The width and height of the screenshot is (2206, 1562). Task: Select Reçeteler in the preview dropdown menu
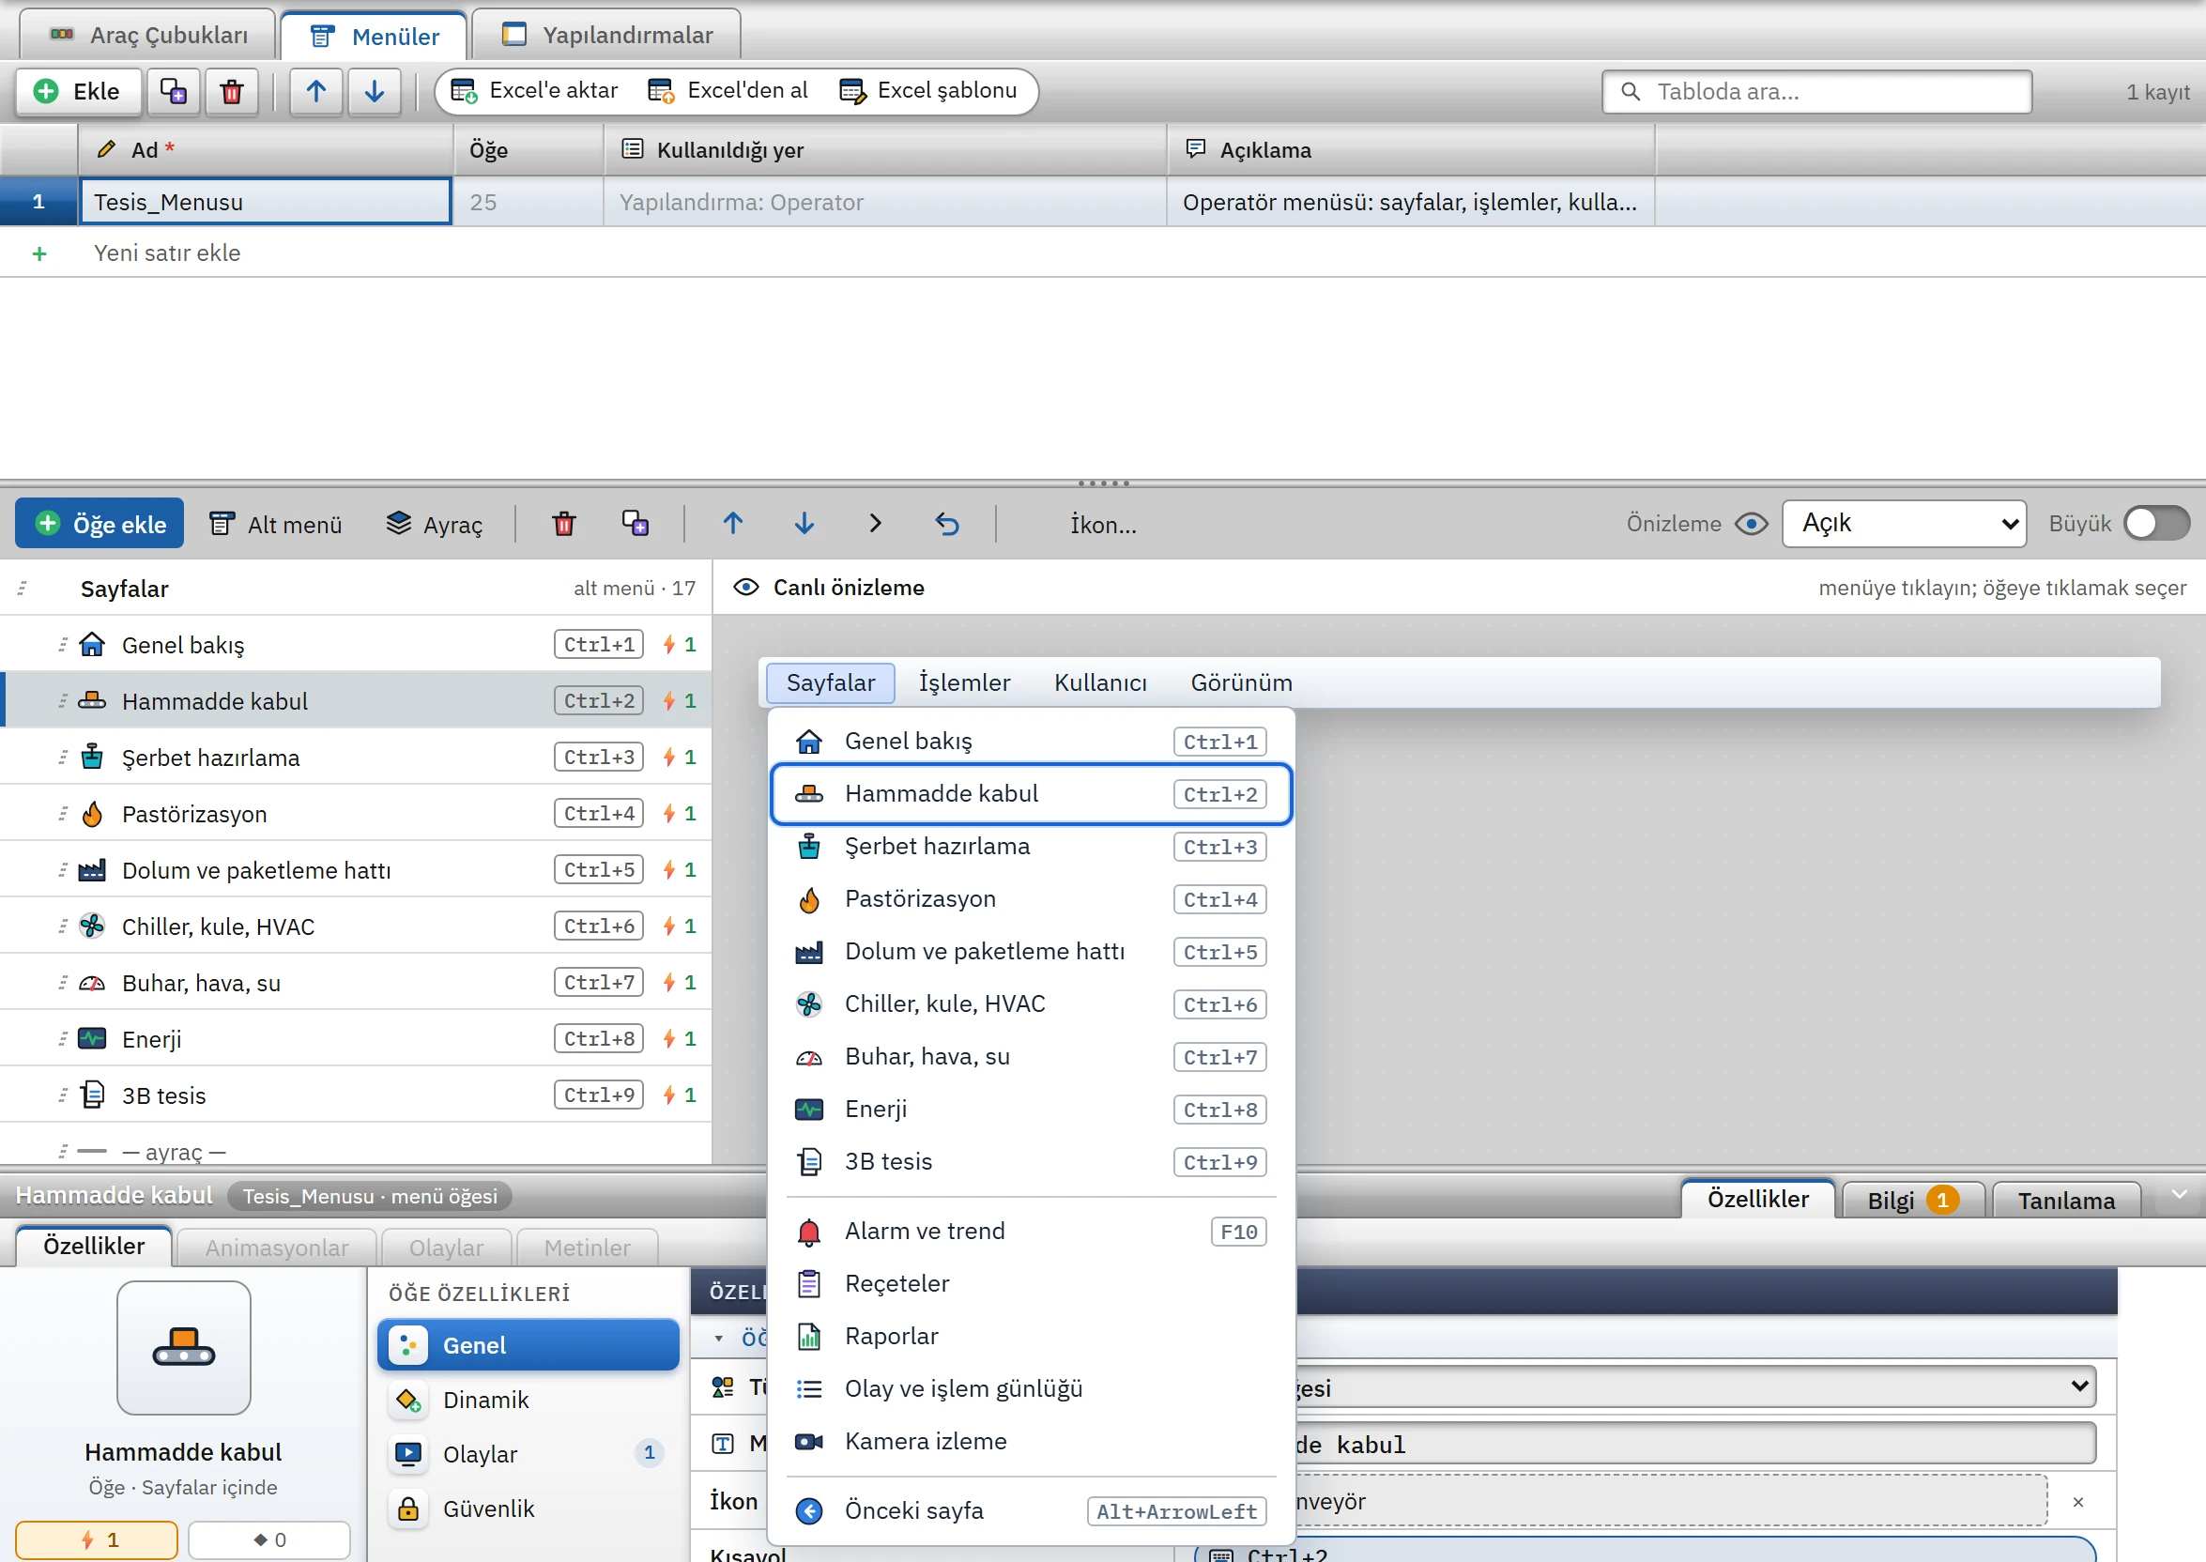(x=1031, y=1284)
